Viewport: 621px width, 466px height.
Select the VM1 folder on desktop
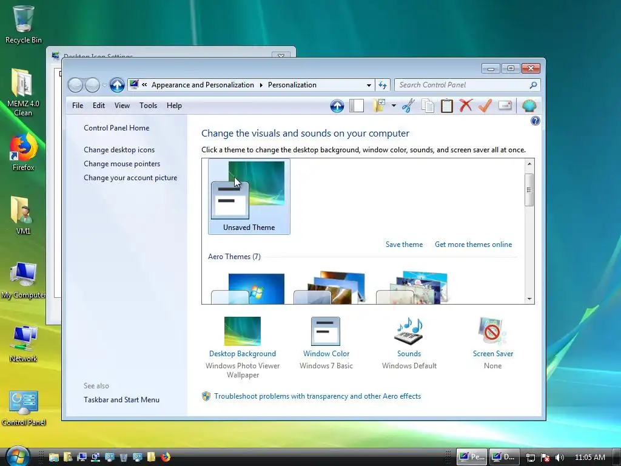23,215
